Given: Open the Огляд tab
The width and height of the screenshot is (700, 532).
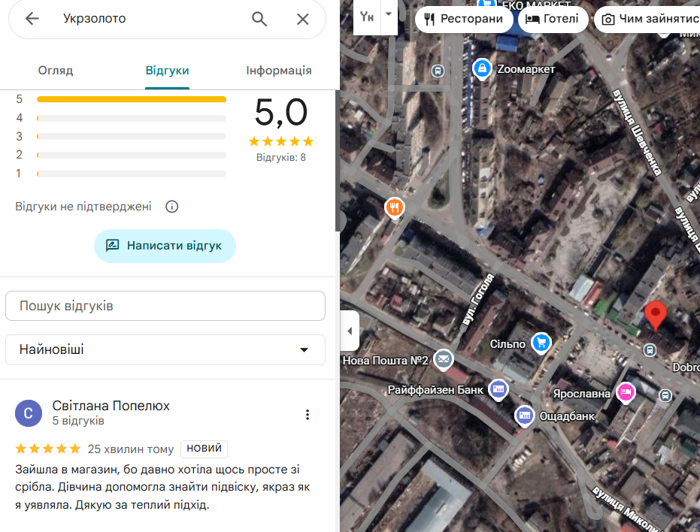Looking at the screenshot, I should click(x=56, y=71).
